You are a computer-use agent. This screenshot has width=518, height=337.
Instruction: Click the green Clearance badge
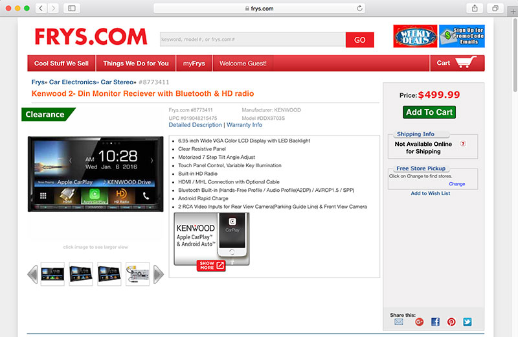click(x=48, y=115)
